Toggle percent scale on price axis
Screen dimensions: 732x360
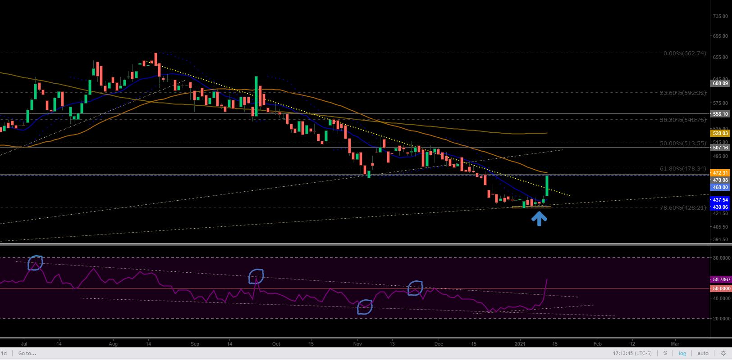pos(665,353)
